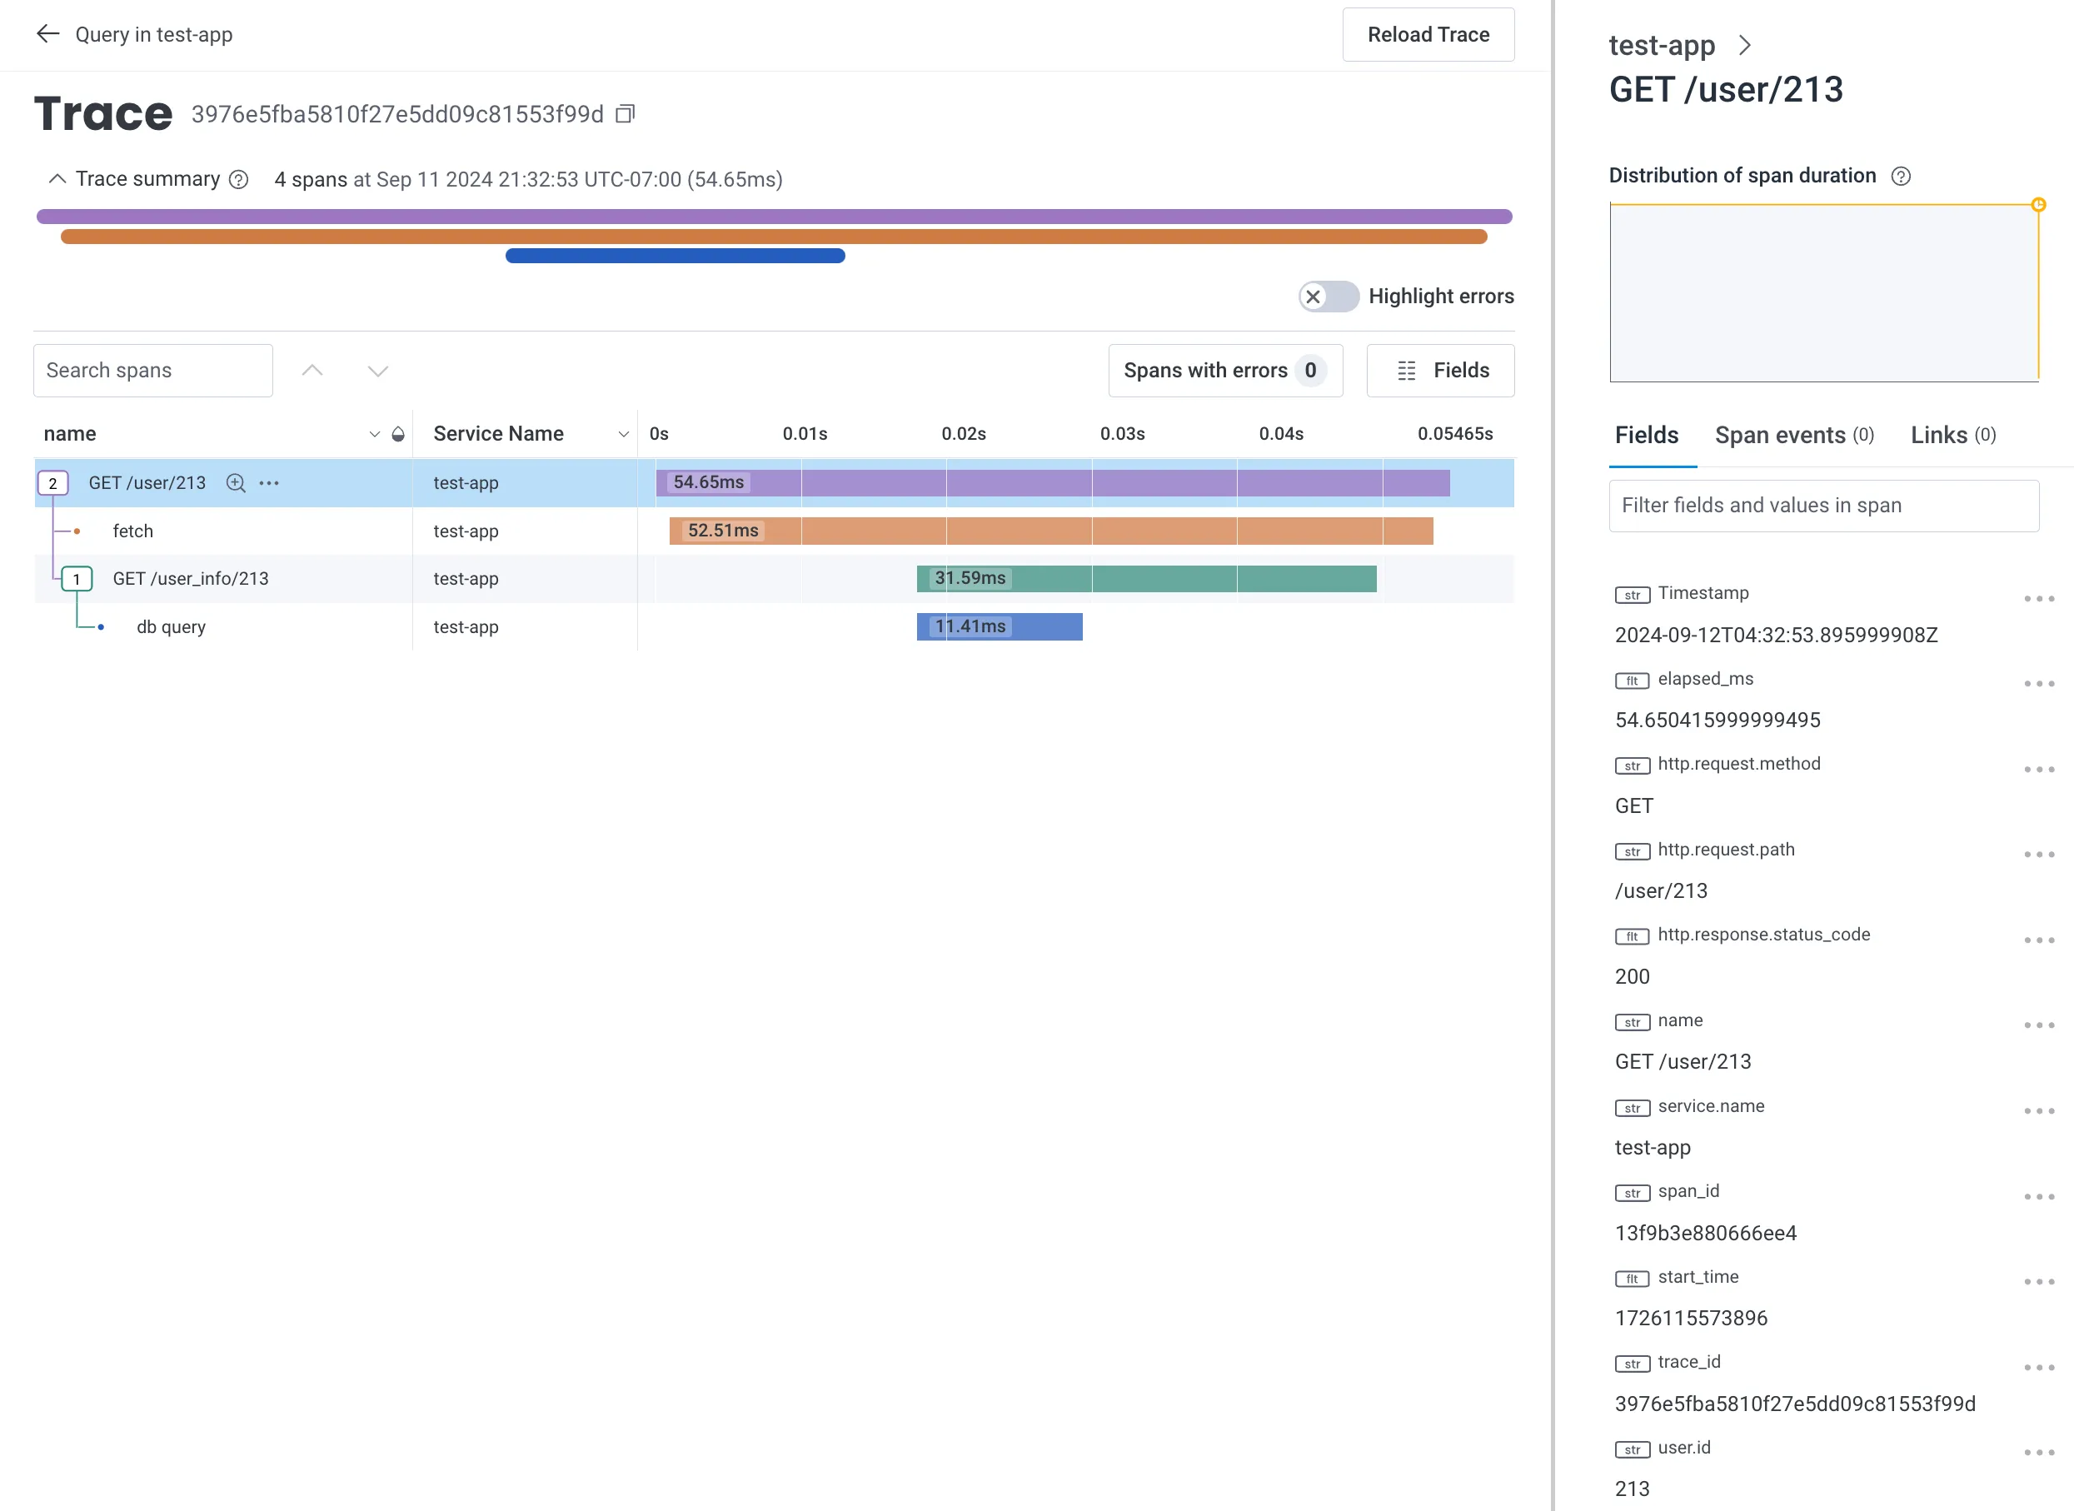
Task: Open the http.request.path field options menu
Action: (2038, 855)
